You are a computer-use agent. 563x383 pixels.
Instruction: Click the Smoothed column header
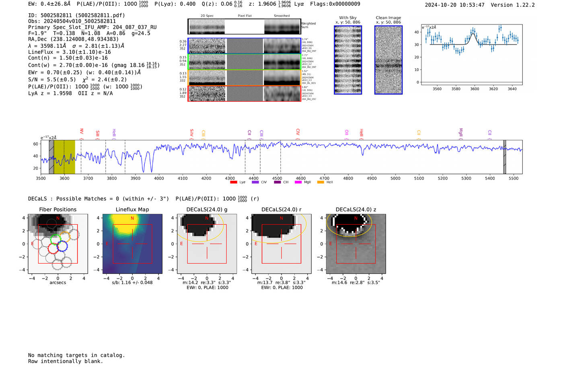(282, 16)
